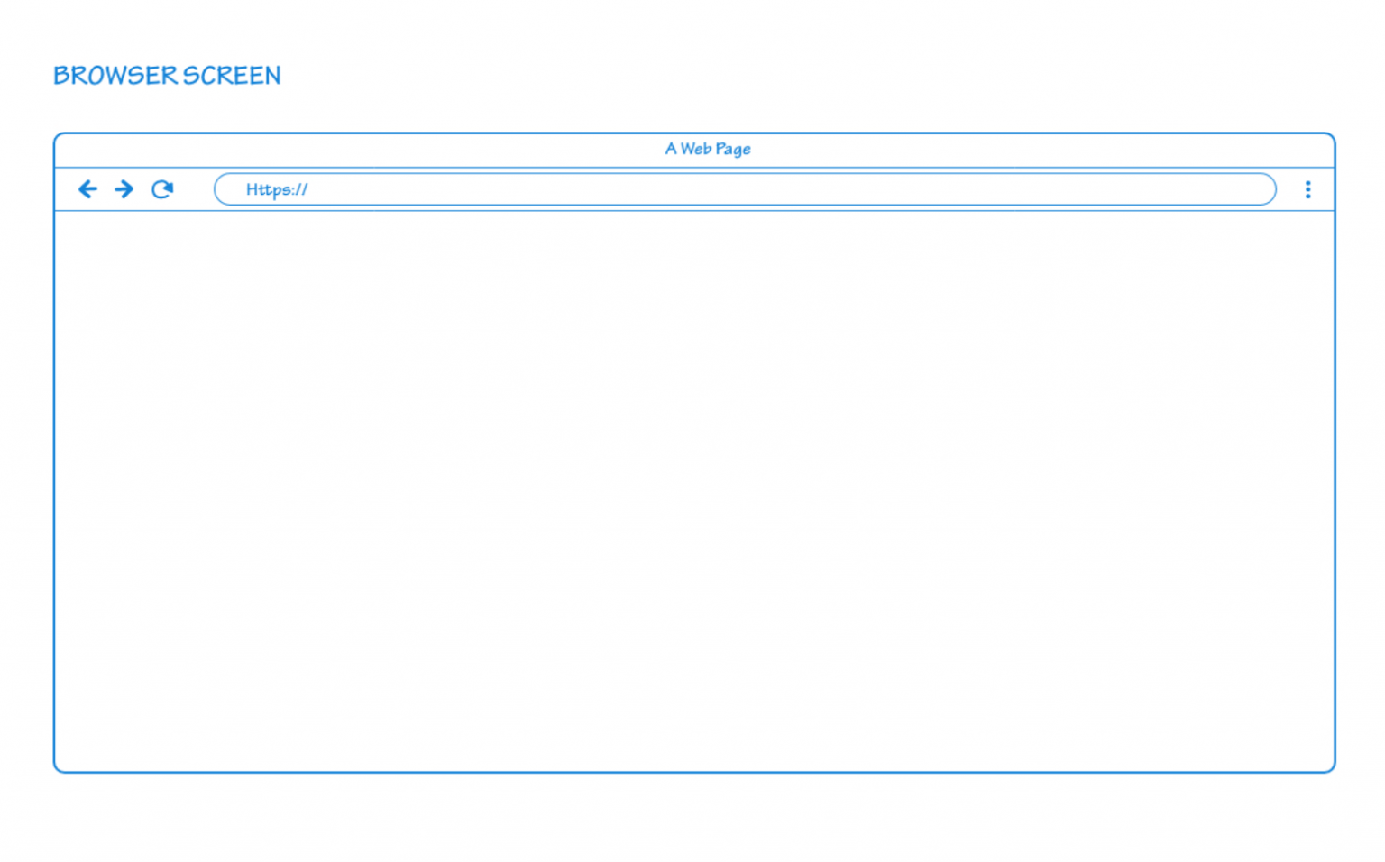Select the browser window title text

point(708,149)
